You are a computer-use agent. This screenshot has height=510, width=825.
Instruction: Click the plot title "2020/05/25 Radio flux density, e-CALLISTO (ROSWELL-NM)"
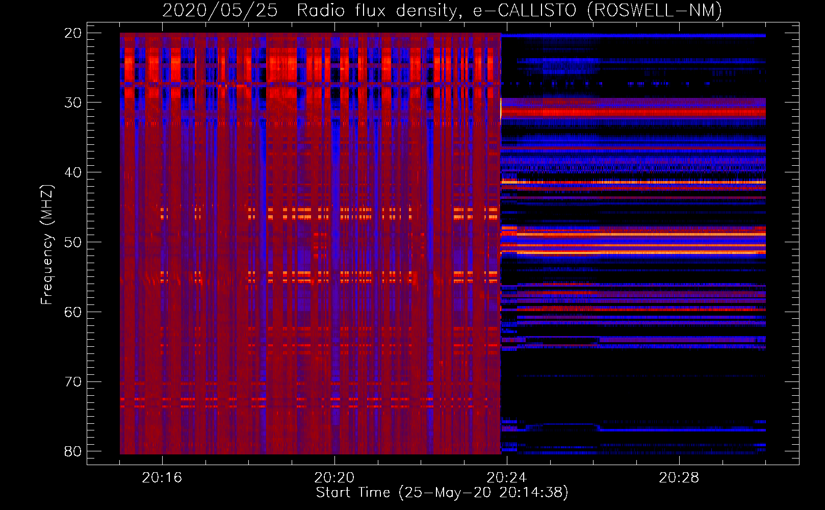(x=442, y=11)
